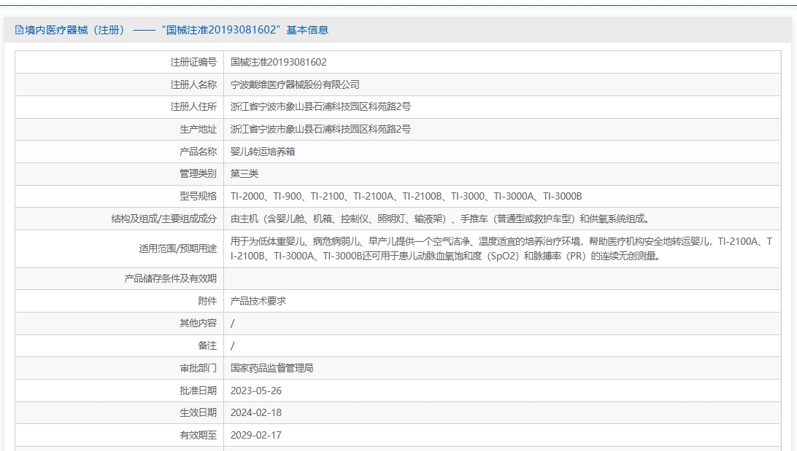797x451 pixels.
Task: Click the label 产品储存条件及有效期
Action: 170,278
